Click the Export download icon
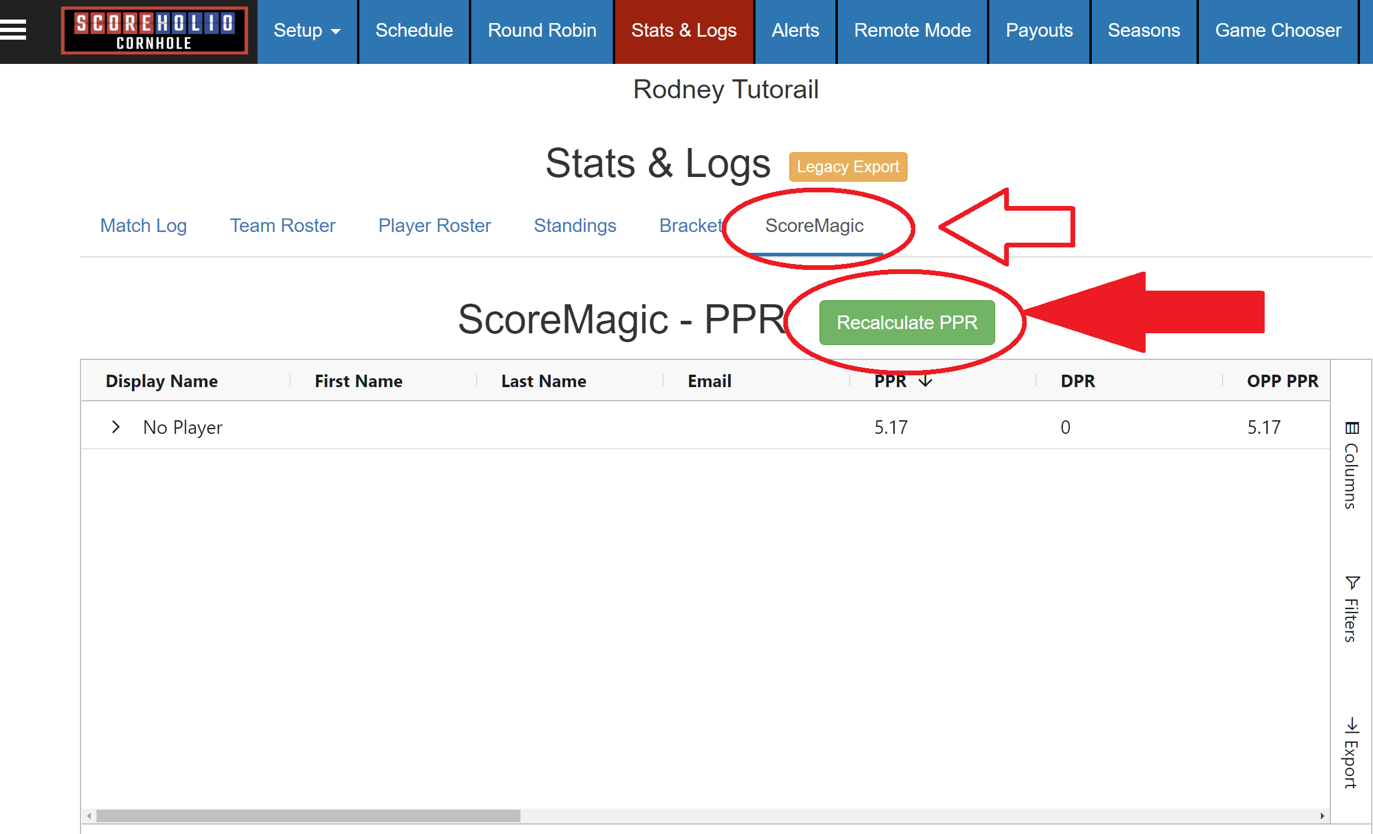 [x=1352, y=726]
